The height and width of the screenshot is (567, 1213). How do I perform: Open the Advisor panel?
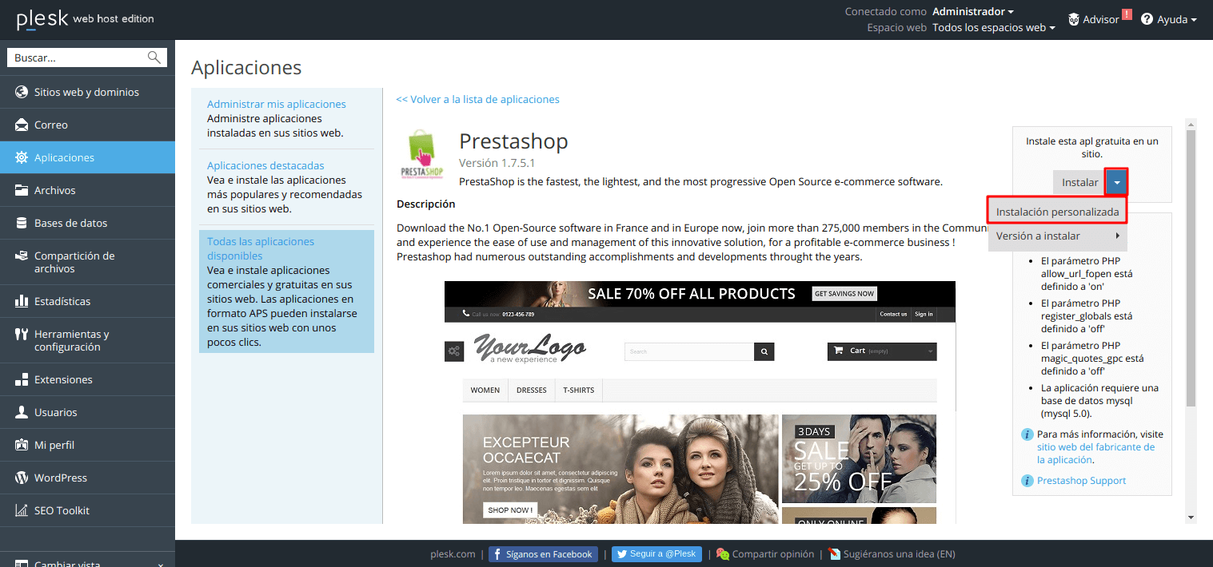pos(1099,18)
